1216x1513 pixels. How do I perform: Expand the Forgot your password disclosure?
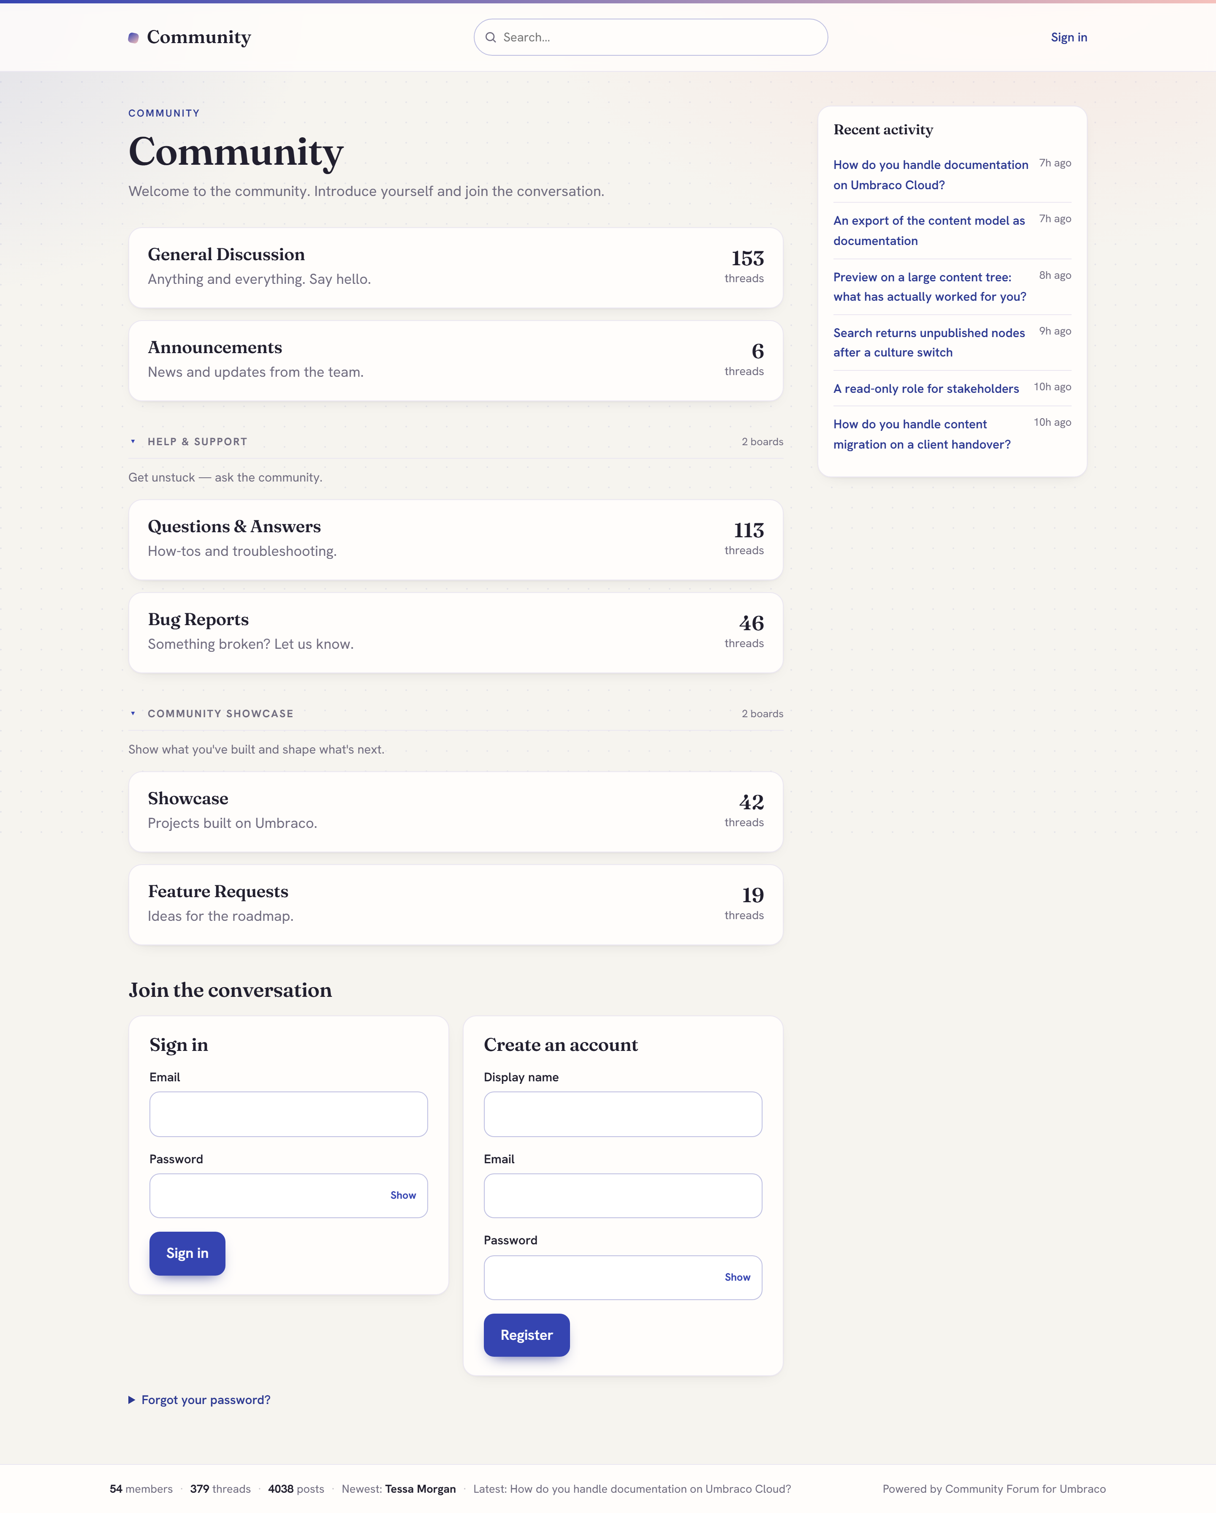pos(199,1400)
